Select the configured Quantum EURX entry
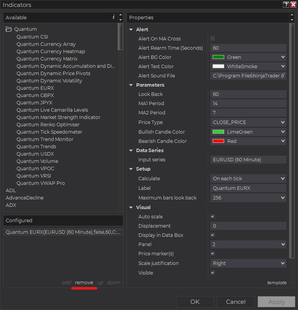 (63, 232)
